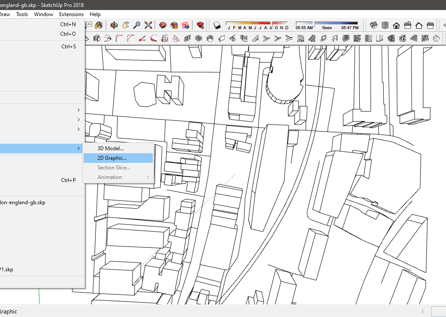Screen dimensions: 446x317
Task: Expand the topmost submenu arrow in the open menu
Action: point(78,110)
